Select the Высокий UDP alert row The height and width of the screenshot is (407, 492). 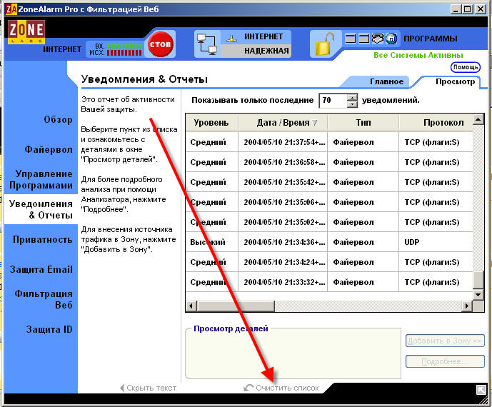point(329,242)
